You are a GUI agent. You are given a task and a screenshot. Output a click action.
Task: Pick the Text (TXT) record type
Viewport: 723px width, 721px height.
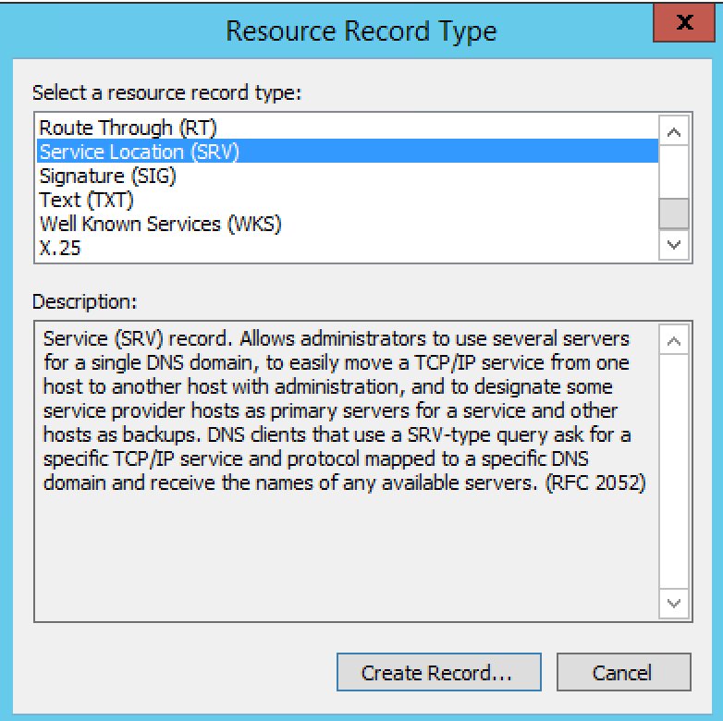pos(348,200)
